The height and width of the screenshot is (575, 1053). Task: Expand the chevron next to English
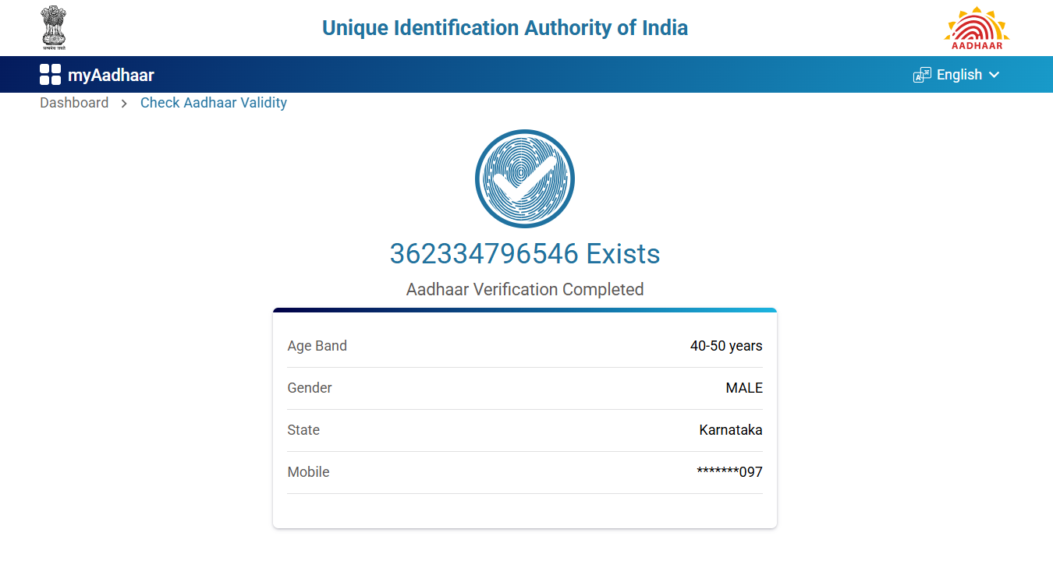tap(994, 75)
